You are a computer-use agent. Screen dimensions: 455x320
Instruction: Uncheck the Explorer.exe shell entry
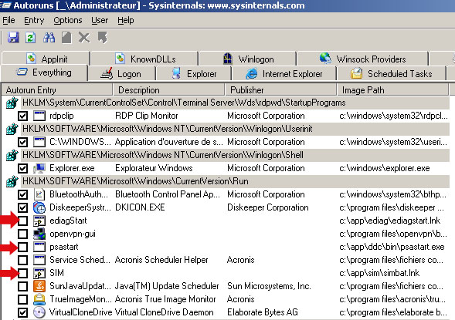click(22, 169)
